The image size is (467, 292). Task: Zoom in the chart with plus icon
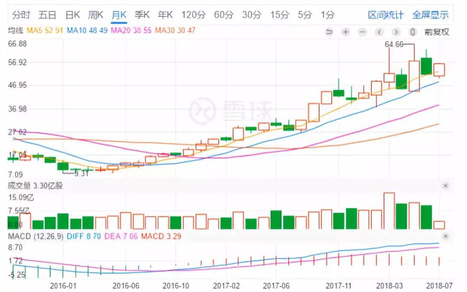(x=345, y=32)
